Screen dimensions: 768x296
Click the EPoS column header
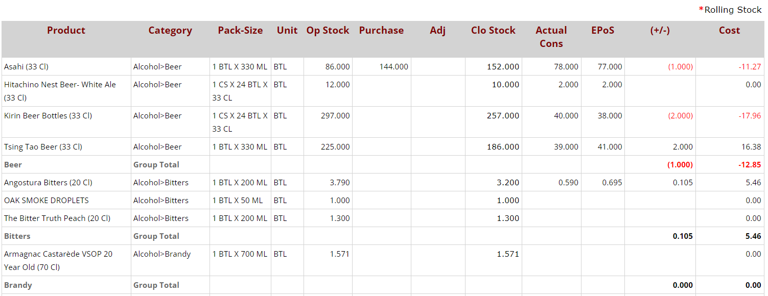point(602,31)
